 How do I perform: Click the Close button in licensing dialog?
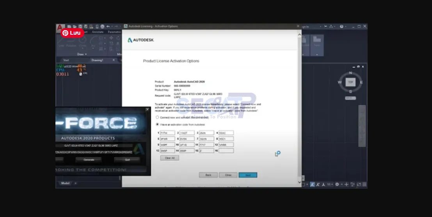(228, 175)
